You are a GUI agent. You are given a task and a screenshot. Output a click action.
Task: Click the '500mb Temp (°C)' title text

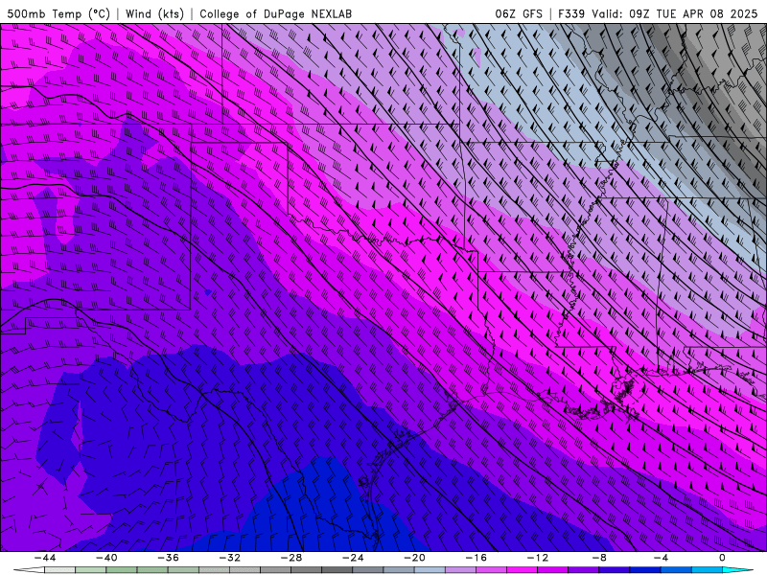tap(58, 13)
